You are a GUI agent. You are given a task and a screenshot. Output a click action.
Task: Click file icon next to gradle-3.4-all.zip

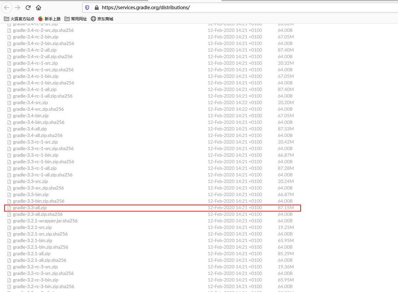(9, 129)
